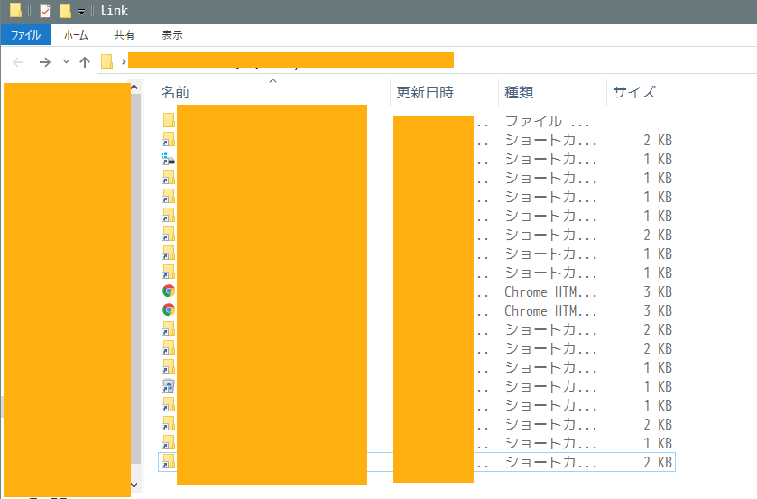
Task: Click the navigation pane scroll-up arrow
Action: click(134, 87)
